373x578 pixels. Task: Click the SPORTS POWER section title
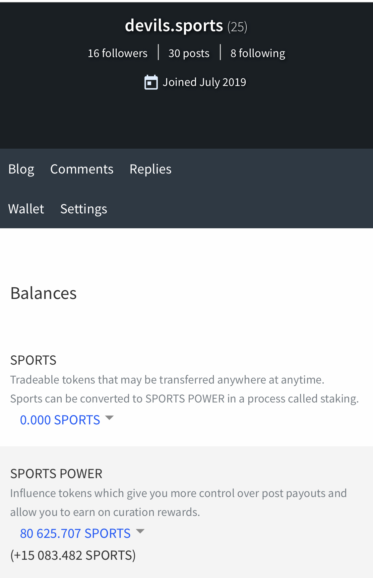pyautogui.click(x=56, y=474)
